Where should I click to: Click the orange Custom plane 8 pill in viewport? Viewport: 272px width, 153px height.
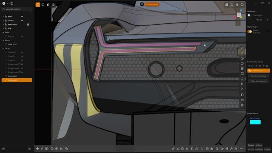tap(152, 4)
